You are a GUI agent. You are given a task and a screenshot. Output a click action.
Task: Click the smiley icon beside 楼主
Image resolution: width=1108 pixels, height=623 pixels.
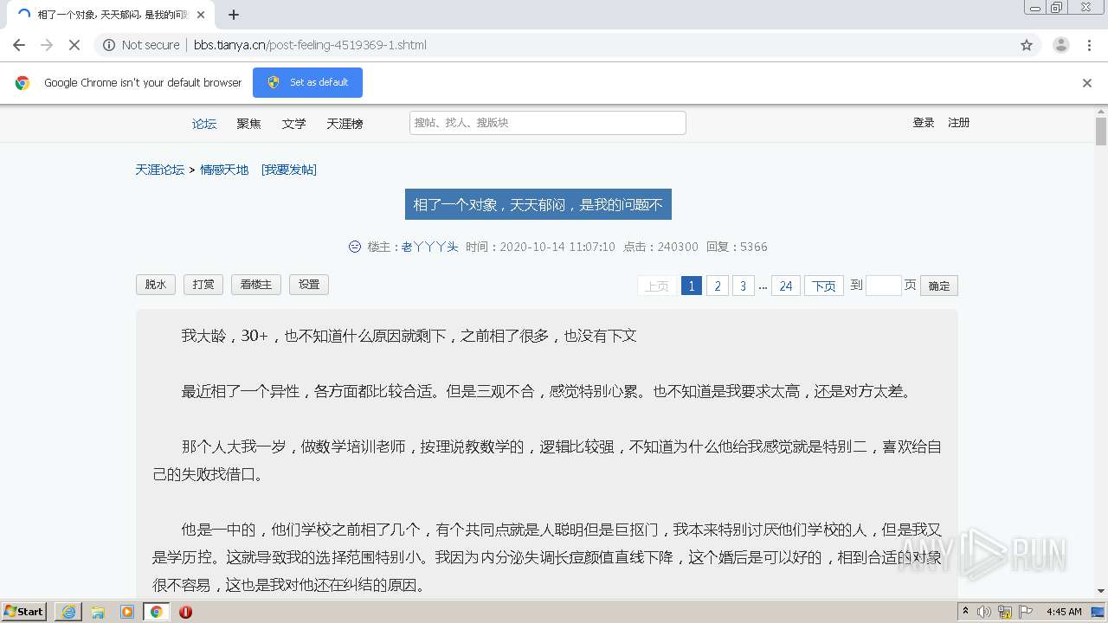point(355,247)
